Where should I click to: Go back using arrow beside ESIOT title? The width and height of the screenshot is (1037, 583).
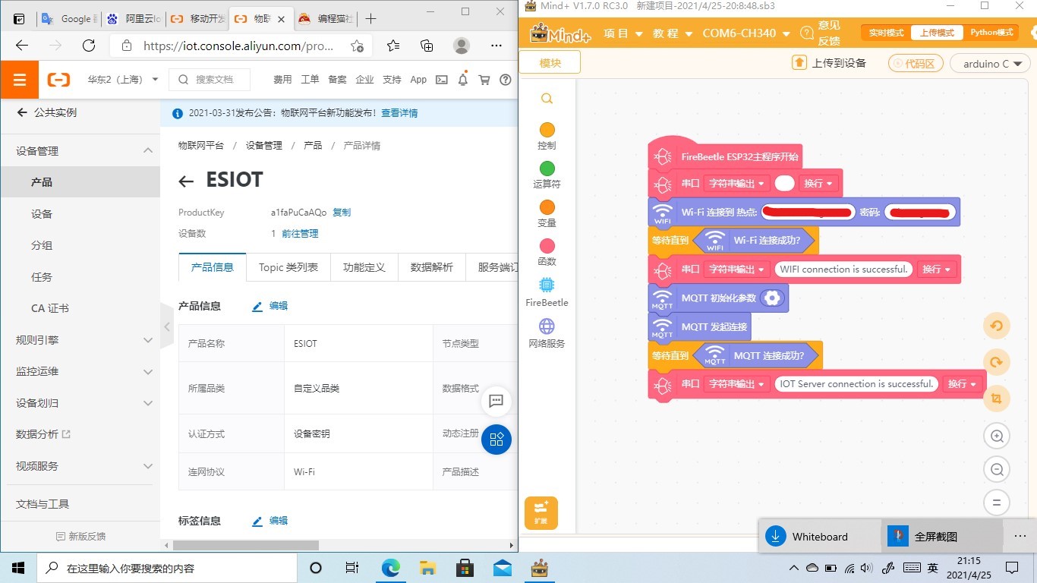pyautogui.click(x=186, y=181)
